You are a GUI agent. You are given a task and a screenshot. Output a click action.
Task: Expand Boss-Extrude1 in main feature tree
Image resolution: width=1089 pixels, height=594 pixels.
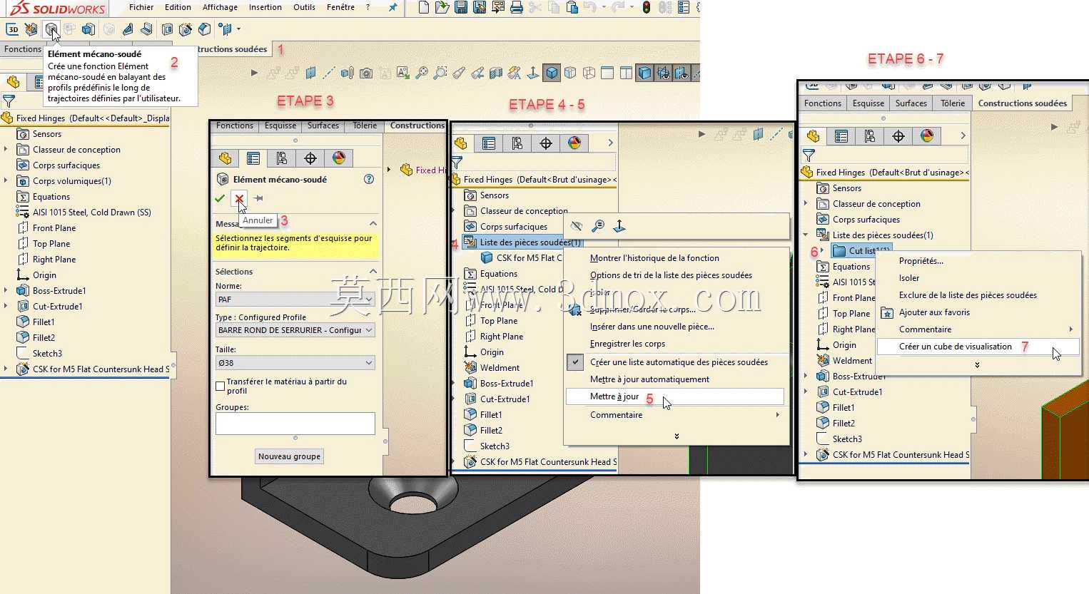(6, 290)
